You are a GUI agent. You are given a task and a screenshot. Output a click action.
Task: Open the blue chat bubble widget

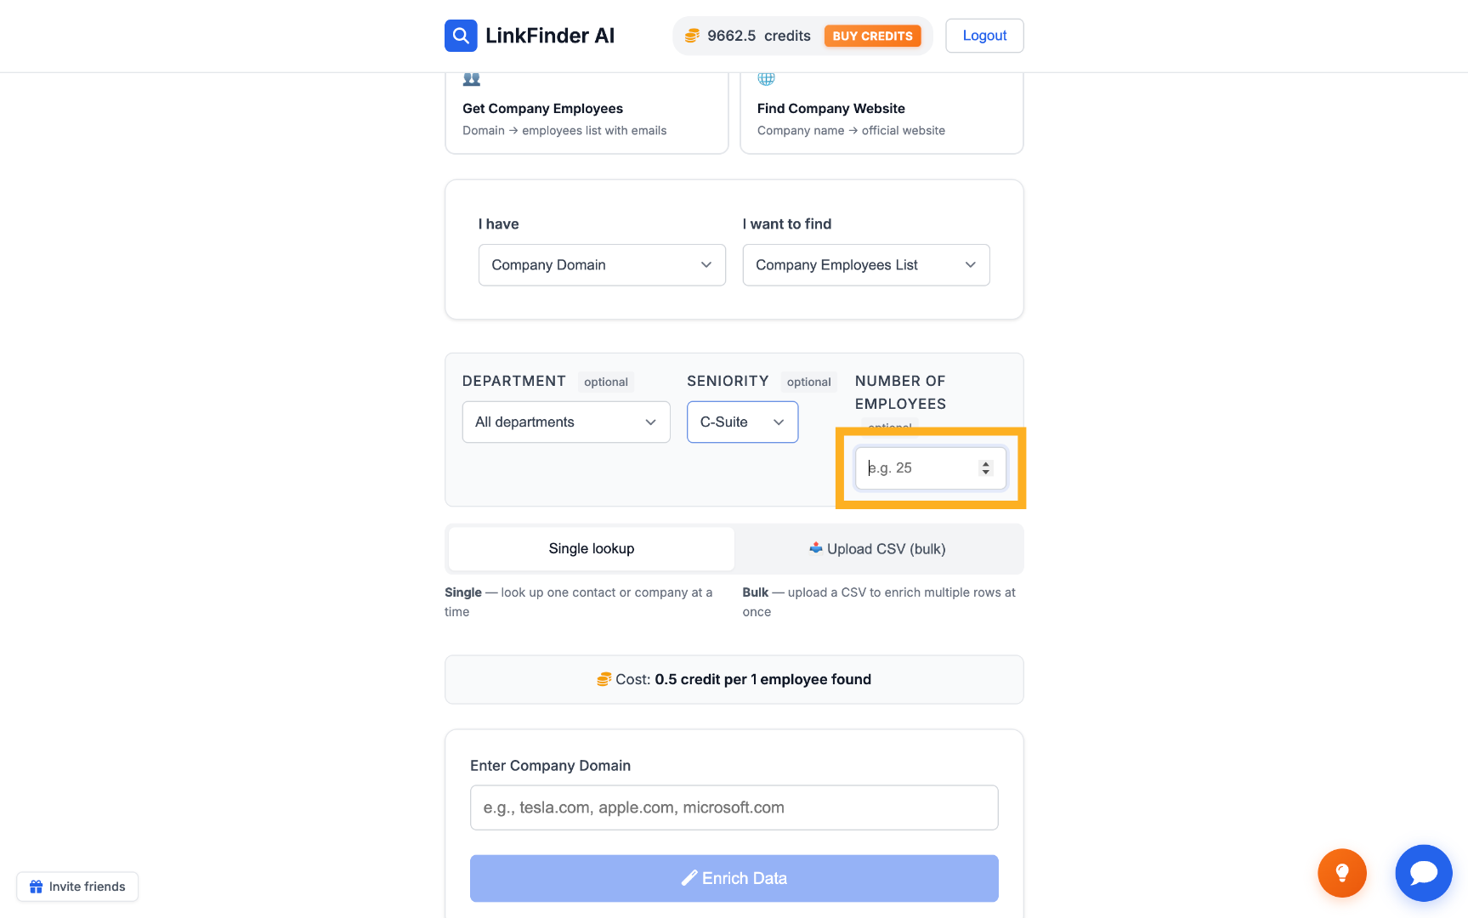tap(1424, 873)
